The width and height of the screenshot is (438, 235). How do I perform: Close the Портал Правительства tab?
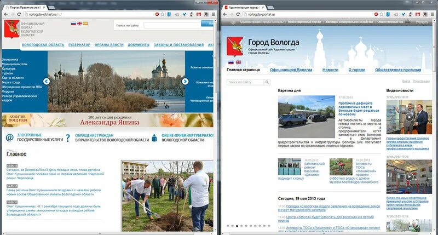click(43, 7)
